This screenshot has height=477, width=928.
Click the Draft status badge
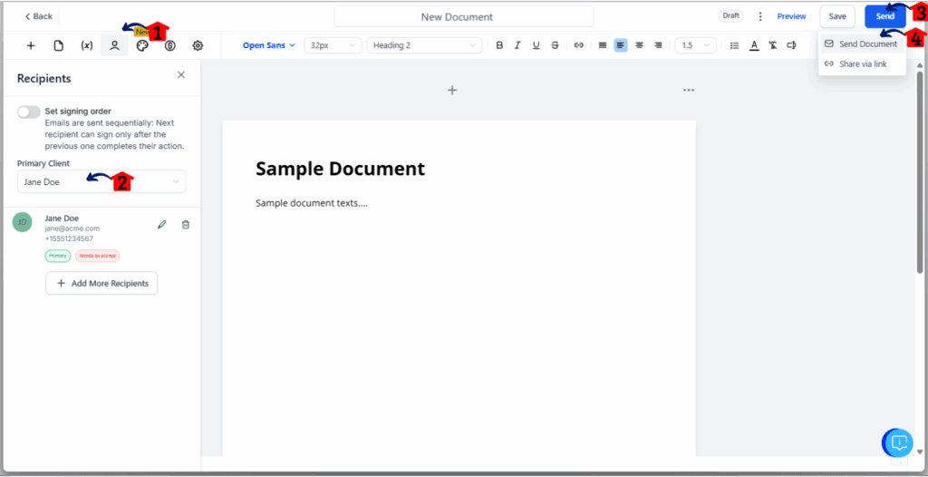pyautogui.click(x=731, y=16)
